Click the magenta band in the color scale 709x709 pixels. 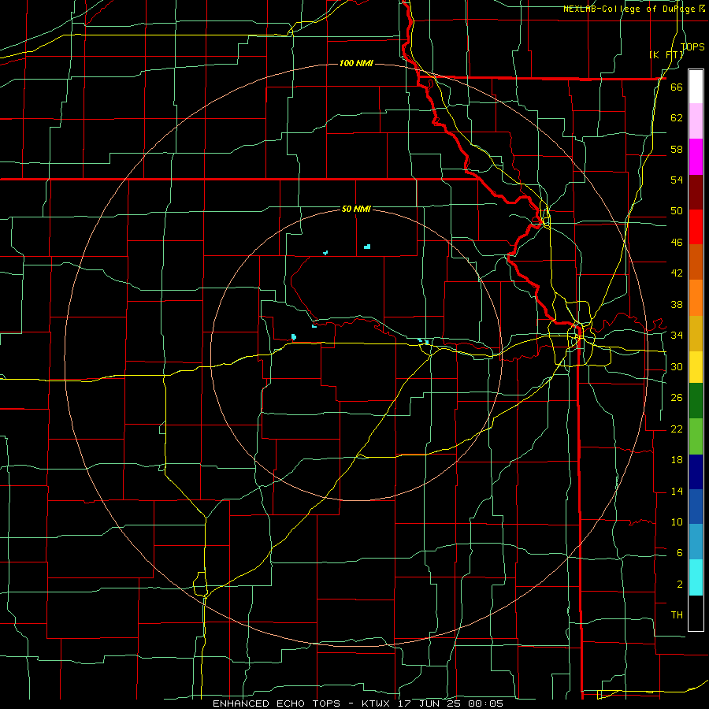[696, 157]
